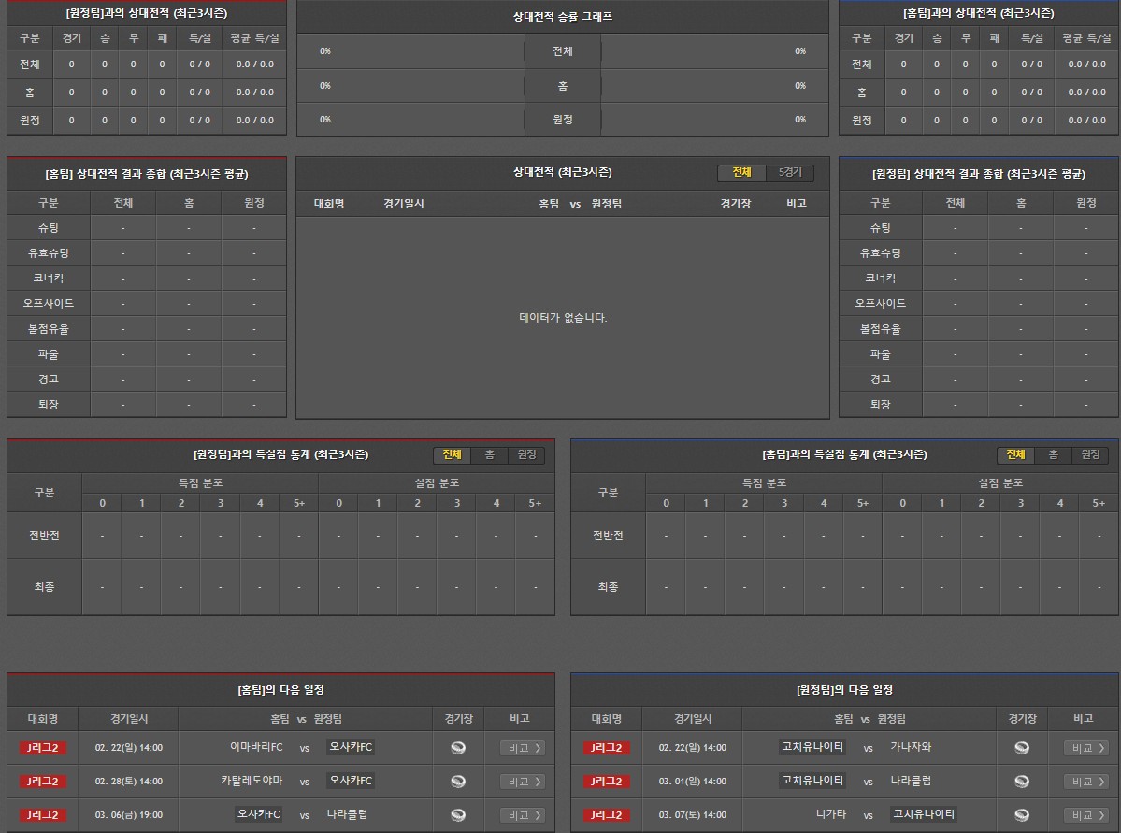Image resolution: width=1121 pixels, height=833 pixels.
Task: Expand 비교 for 고치유나이티 vs 가나자와
Action: 1086,748
